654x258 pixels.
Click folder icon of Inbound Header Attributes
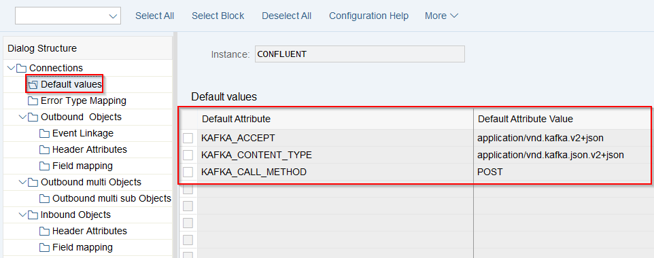coord(45,232)
